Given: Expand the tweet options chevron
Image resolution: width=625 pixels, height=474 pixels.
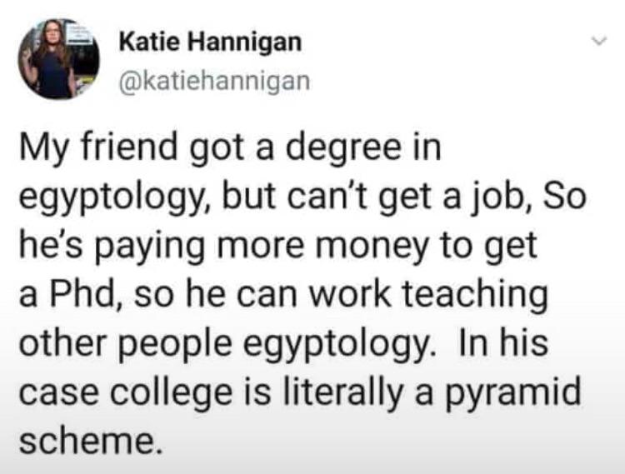Looking at the screenshot, I should tap(599, 40).
